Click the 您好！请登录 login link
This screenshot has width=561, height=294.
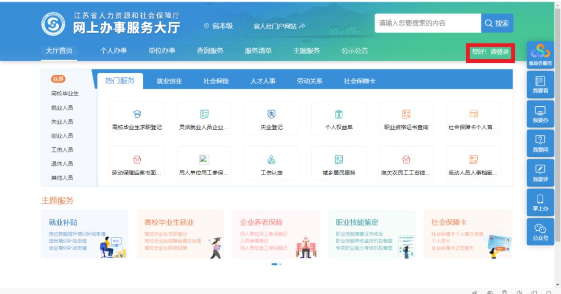tap(490, 52)
